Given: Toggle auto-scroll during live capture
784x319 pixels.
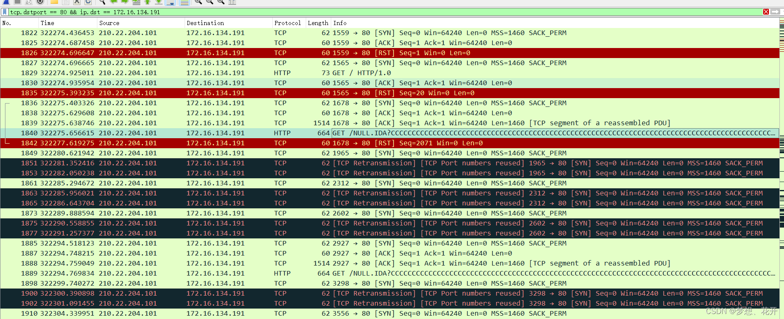Looking at the screenshot, I should tap(170, 3).
